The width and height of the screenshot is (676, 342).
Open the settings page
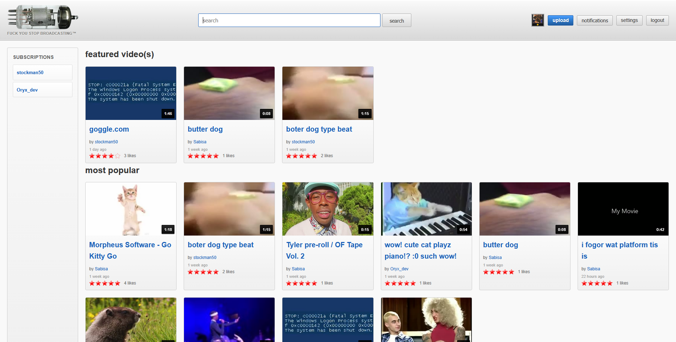[x=629, y=20]
